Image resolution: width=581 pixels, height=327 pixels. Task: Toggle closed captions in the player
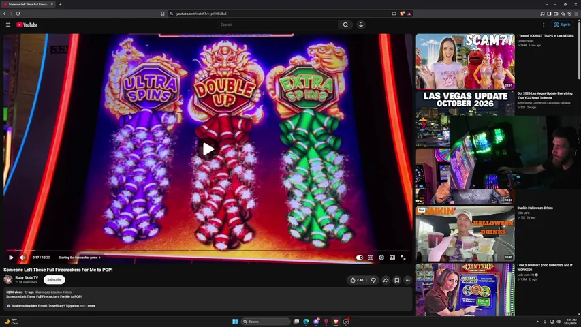click(x=370, y=258)
